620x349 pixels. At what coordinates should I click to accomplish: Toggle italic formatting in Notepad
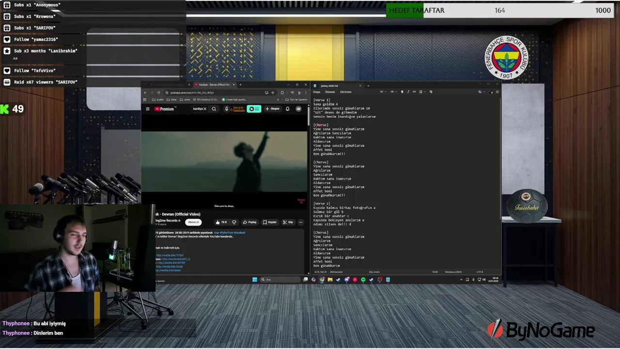(x=408, y=92)
